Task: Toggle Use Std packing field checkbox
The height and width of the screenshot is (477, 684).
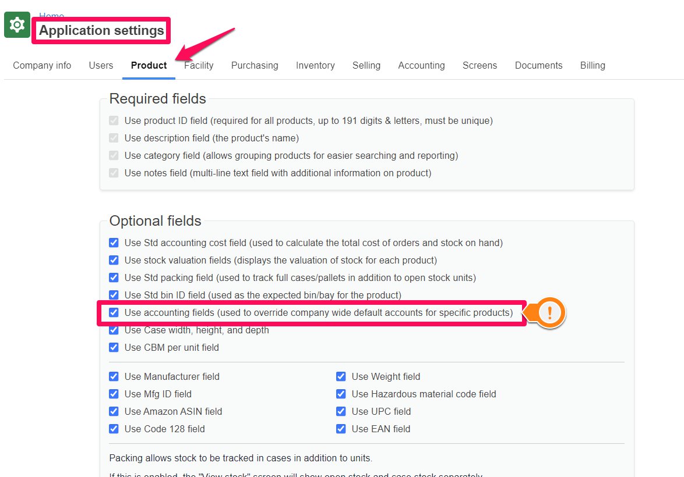Action: tap(114, 277)
